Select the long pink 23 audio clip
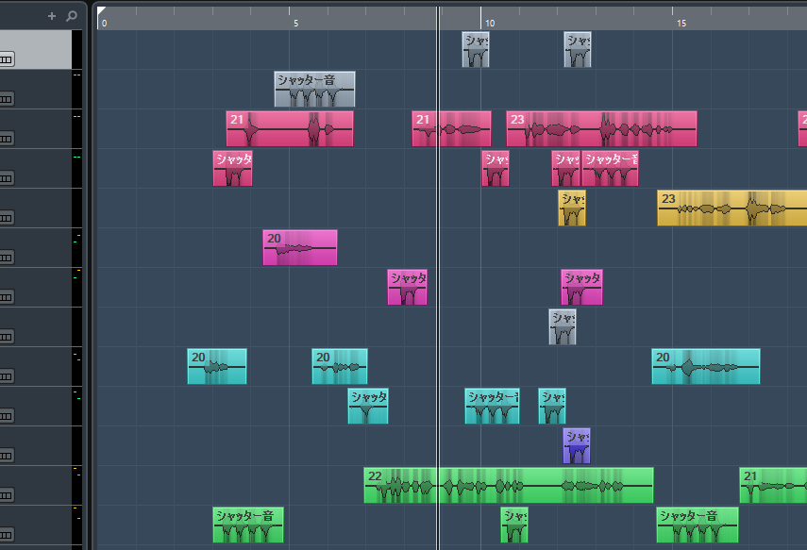 click(601, 128)
